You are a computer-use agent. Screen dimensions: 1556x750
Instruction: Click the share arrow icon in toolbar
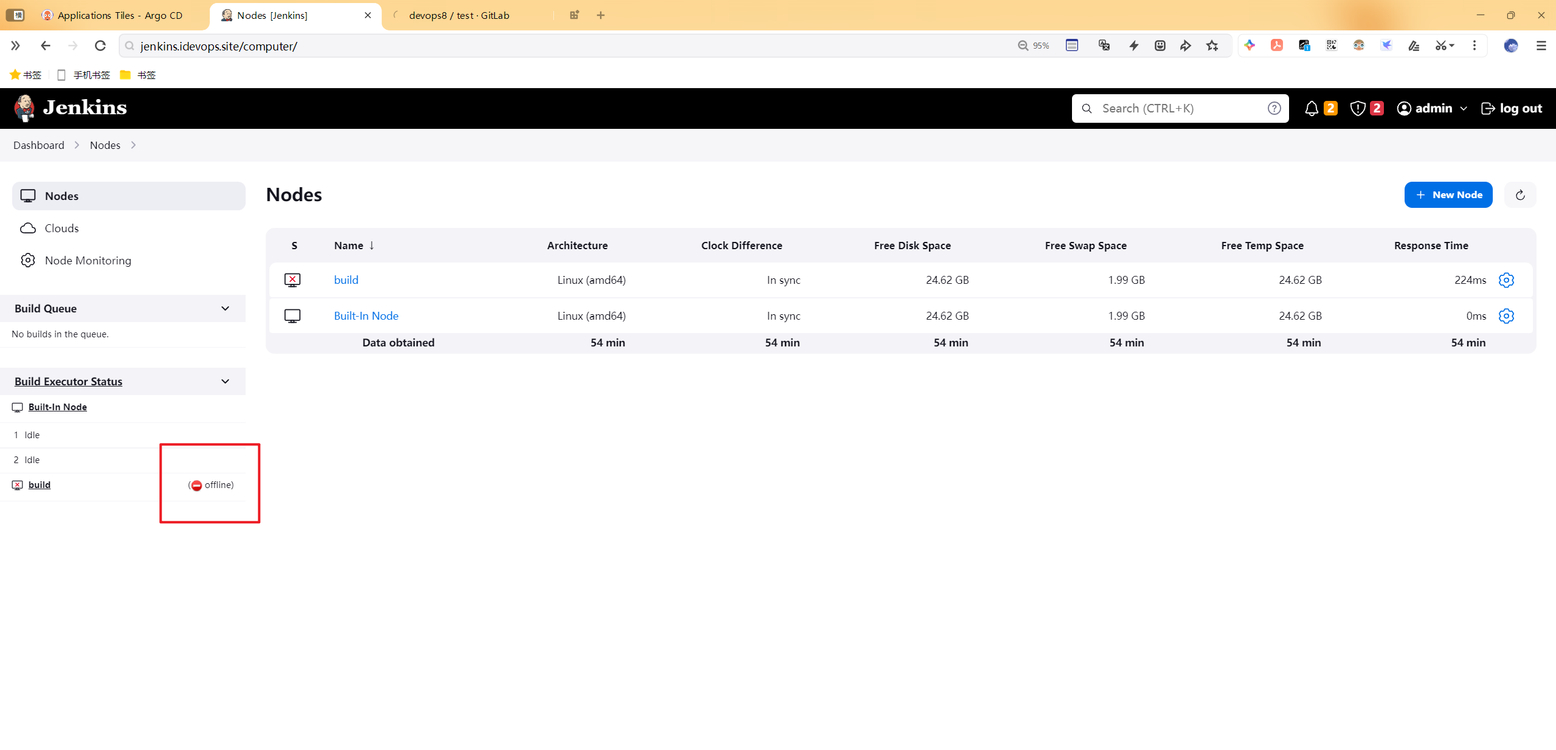click(1185, 46)
